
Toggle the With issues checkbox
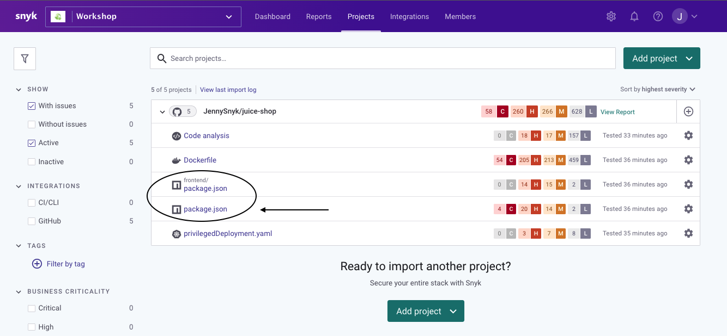click(32, 106)
